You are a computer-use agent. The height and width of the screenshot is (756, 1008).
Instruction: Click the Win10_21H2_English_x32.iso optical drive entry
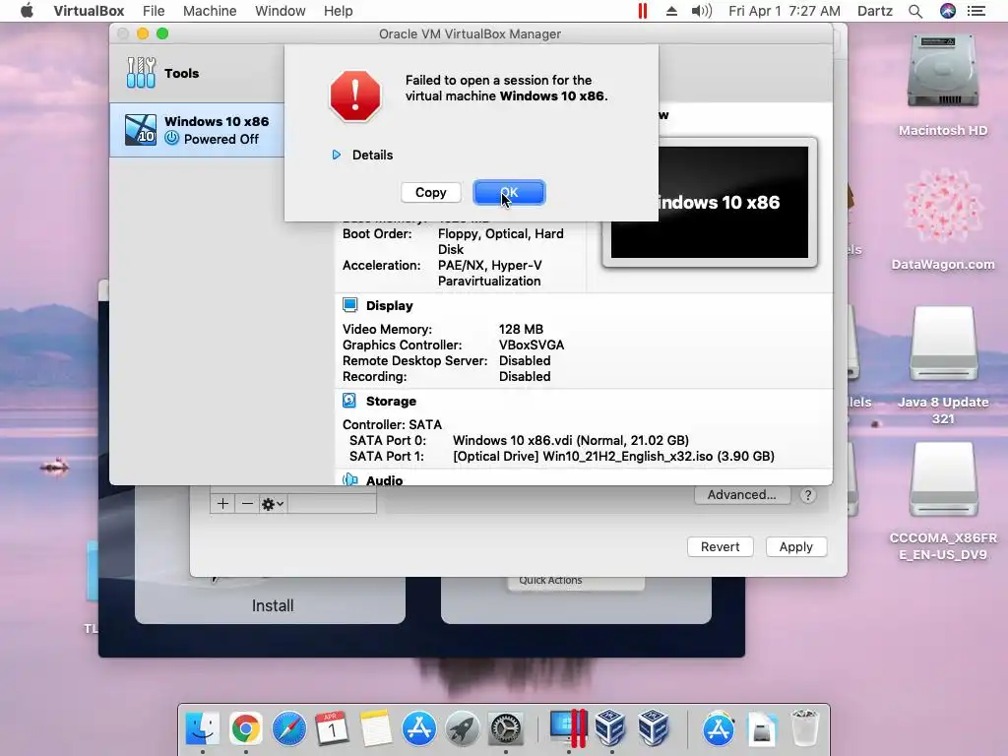click(613, 457)
